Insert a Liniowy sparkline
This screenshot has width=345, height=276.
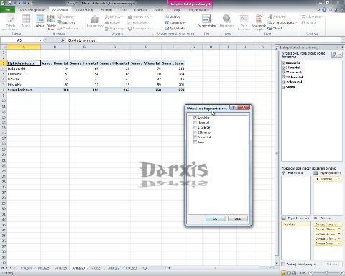pos(173,17)
